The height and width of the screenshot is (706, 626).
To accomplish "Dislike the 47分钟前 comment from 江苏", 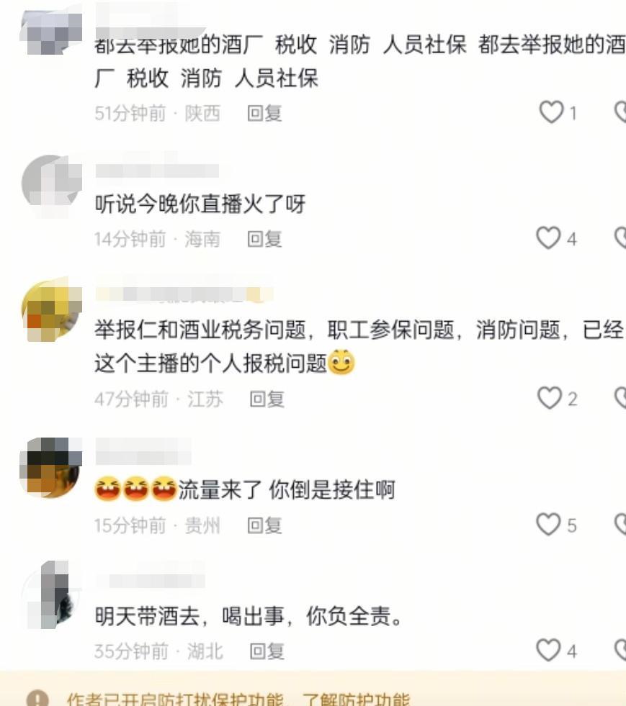I will (x=620, y=398).
